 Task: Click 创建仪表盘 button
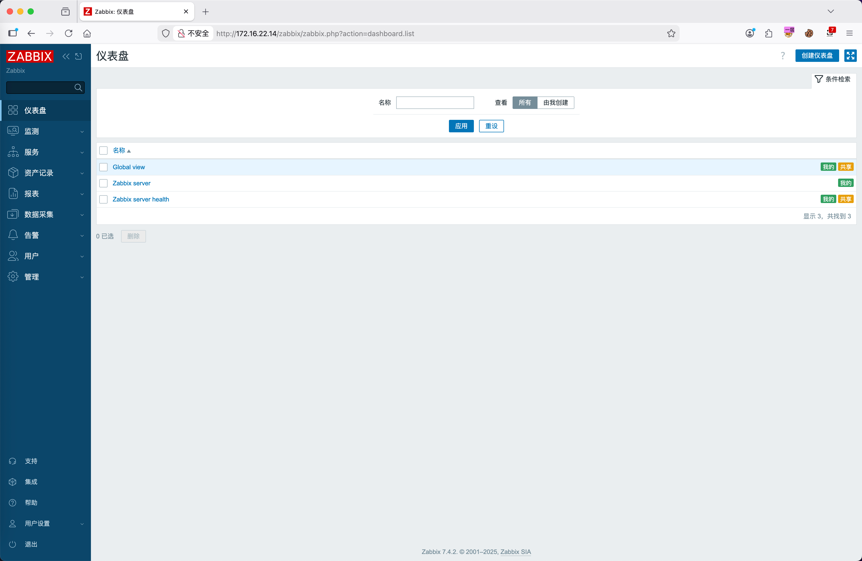tap(817, 55)
